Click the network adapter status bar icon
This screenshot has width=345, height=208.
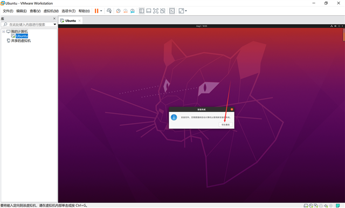click(x=316, y=206)
